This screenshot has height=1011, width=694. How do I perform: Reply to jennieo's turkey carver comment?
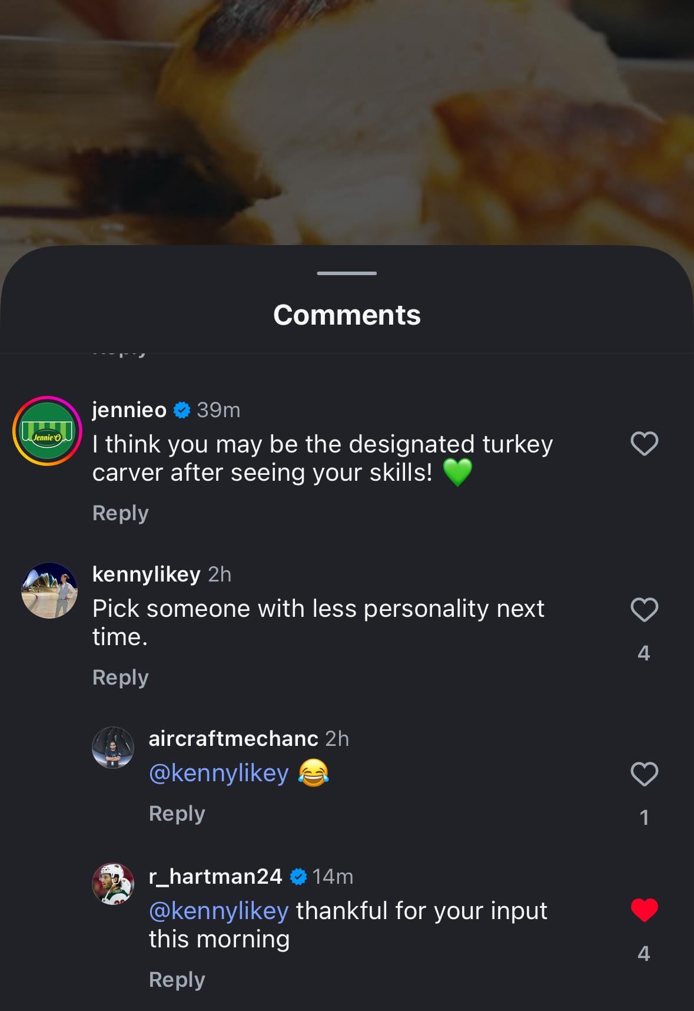pyautogui.click(x=120, y=513)
